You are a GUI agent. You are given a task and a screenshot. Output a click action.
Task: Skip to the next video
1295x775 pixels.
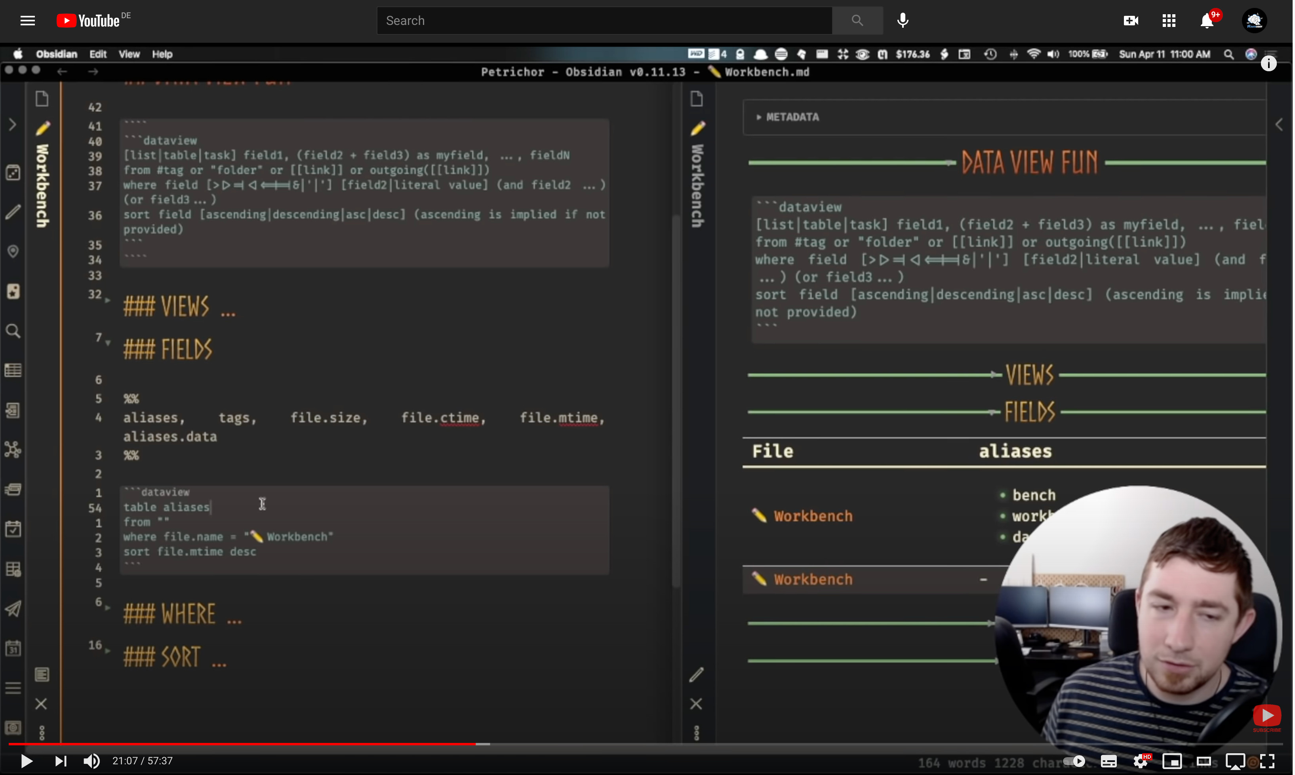pyautogui.click(x=61, y=762)
